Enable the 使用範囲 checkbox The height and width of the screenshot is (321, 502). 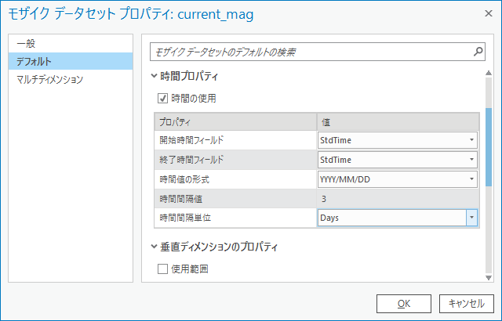click(x=163, y=269)
